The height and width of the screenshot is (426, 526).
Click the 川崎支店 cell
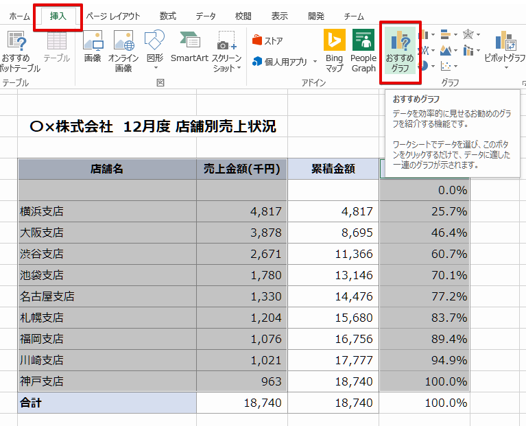pyautogui.click(x=107, y=360)
